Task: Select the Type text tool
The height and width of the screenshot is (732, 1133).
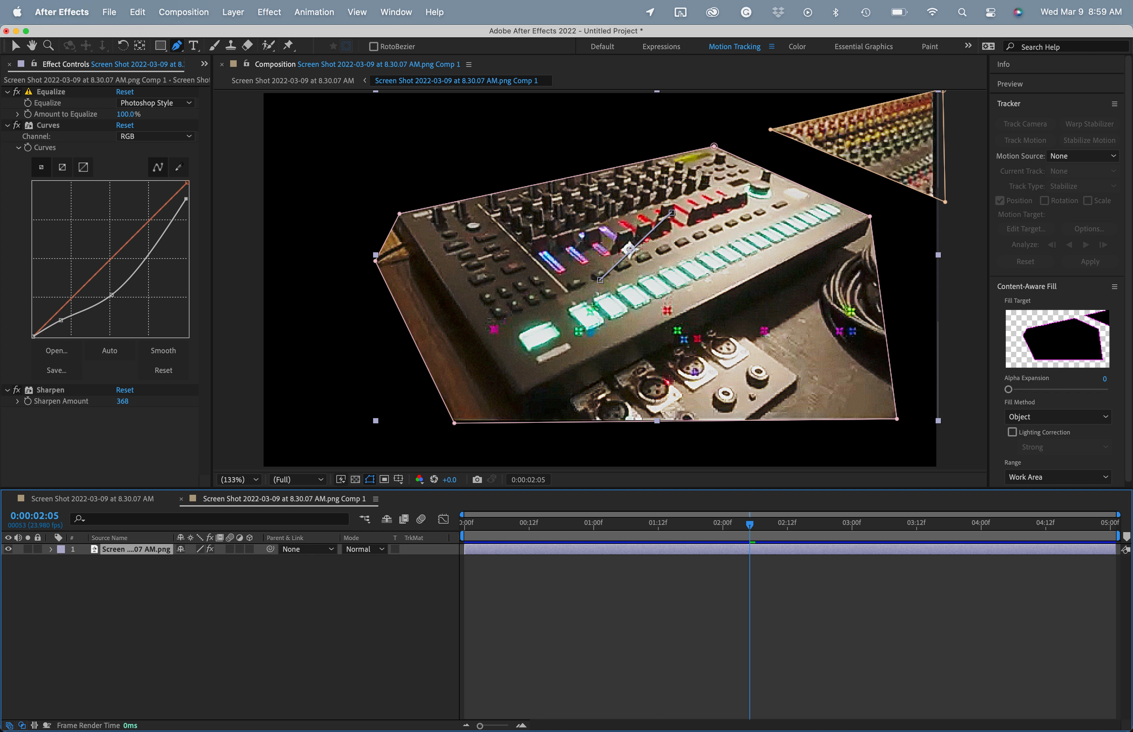Action: 193,46
